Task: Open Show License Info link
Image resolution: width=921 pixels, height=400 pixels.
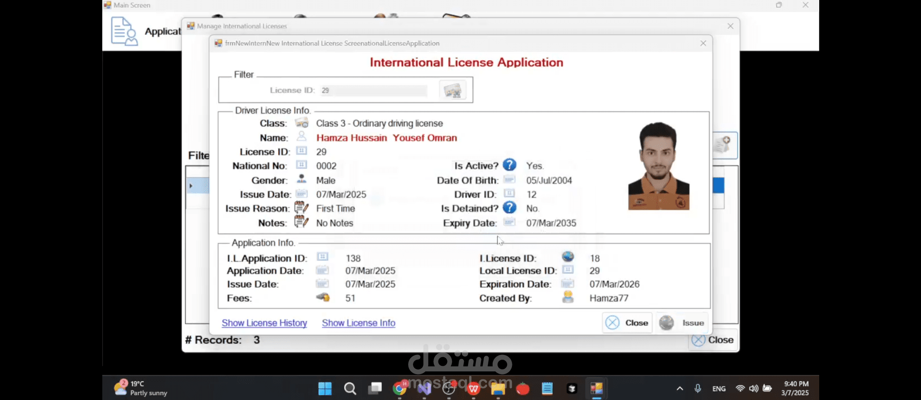Action: (359, 323)
